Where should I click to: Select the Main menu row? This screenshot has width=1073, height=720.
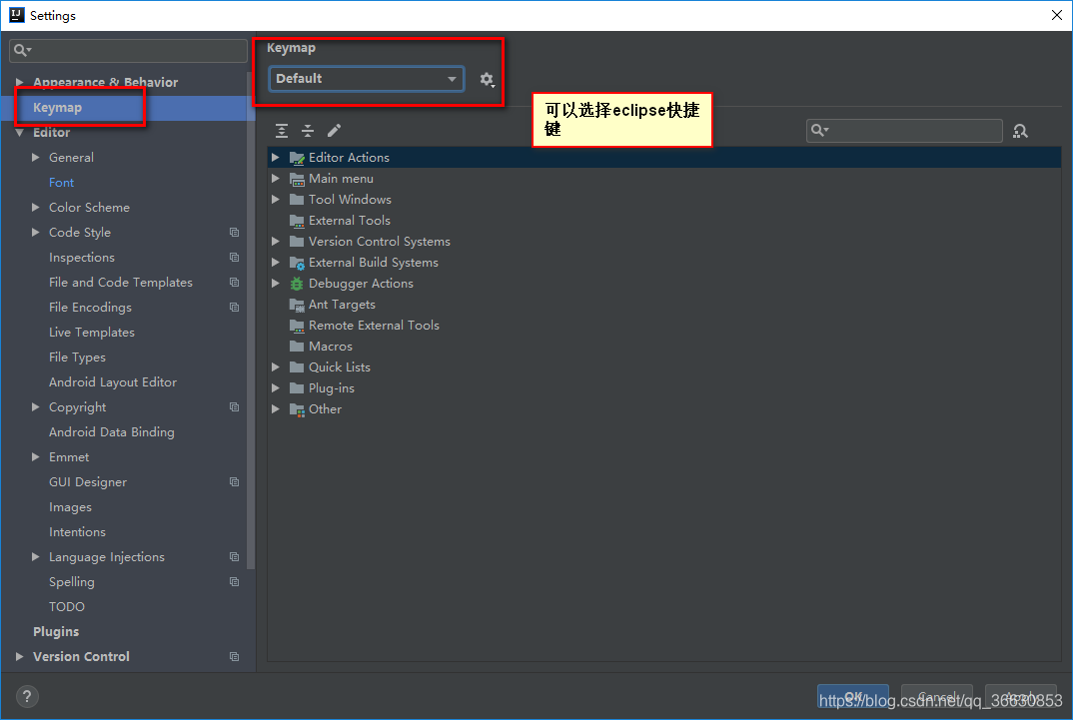click(x=663, y=179)
